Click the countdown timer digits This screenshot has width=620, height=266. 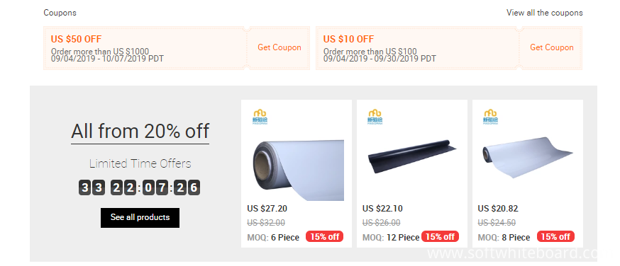click(x=139, y=187)
